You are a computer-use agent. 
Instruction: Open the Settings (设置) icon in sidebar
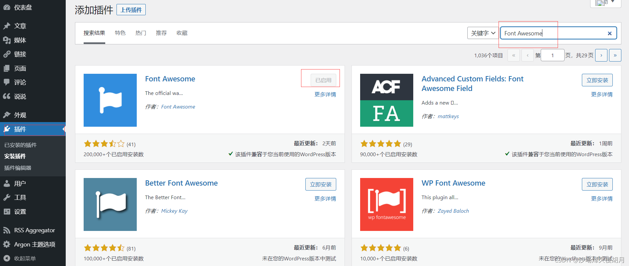(x=7, y=211)
